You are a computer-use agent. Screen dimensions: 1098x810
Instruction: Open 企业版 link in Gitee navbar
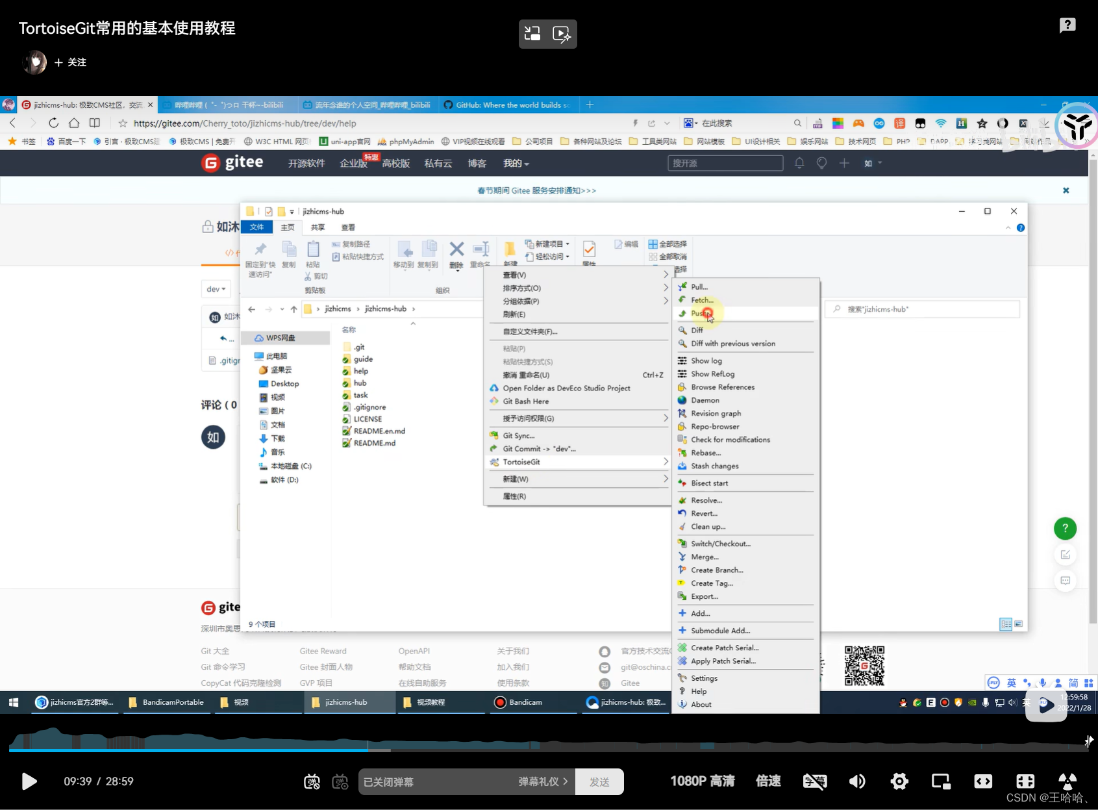[x=353, y=164]
